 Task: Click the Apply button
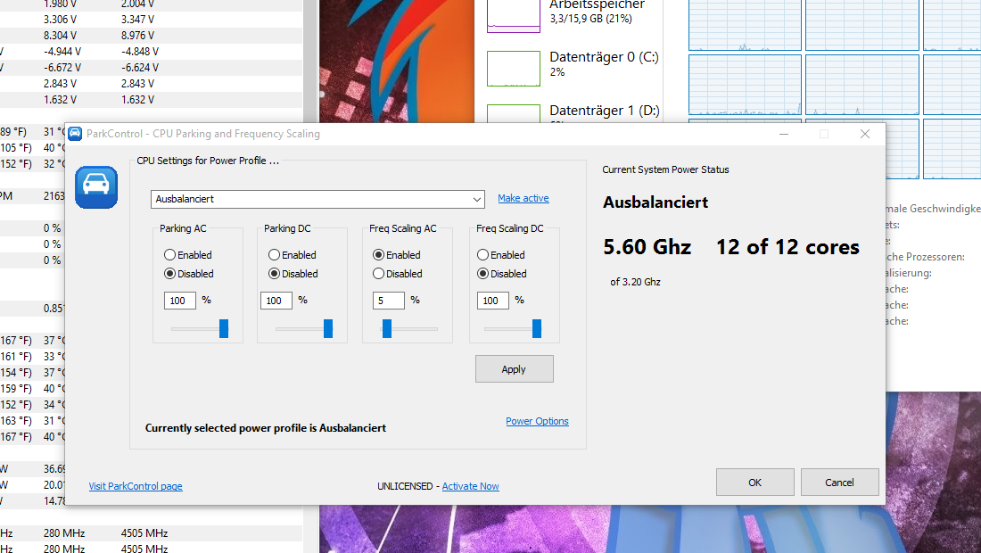[x=515, y=369]
